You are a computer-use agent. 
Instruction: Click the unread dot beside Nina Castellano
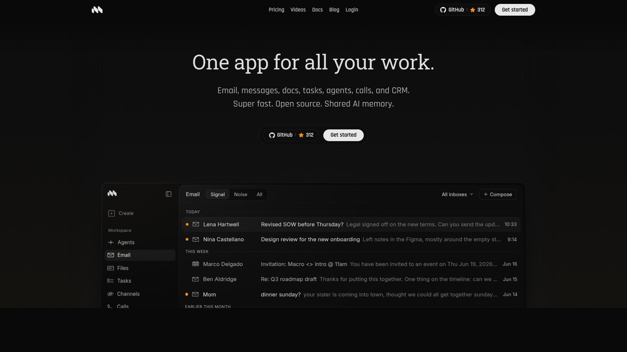187,240
